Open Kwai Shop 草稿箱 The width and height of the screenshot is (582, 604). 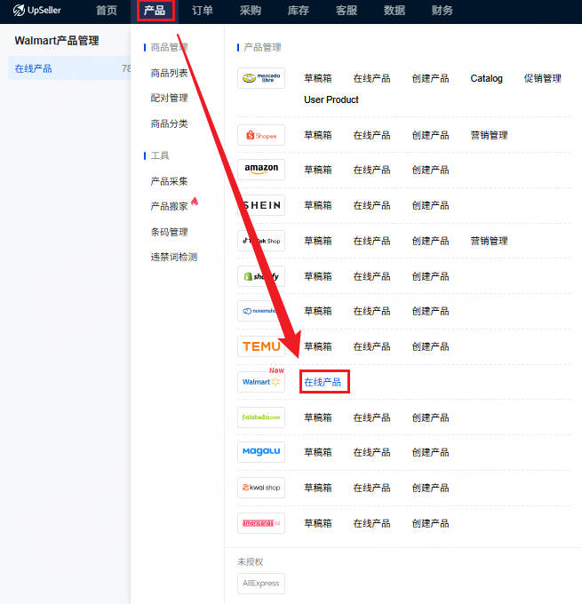coord(318,488)
